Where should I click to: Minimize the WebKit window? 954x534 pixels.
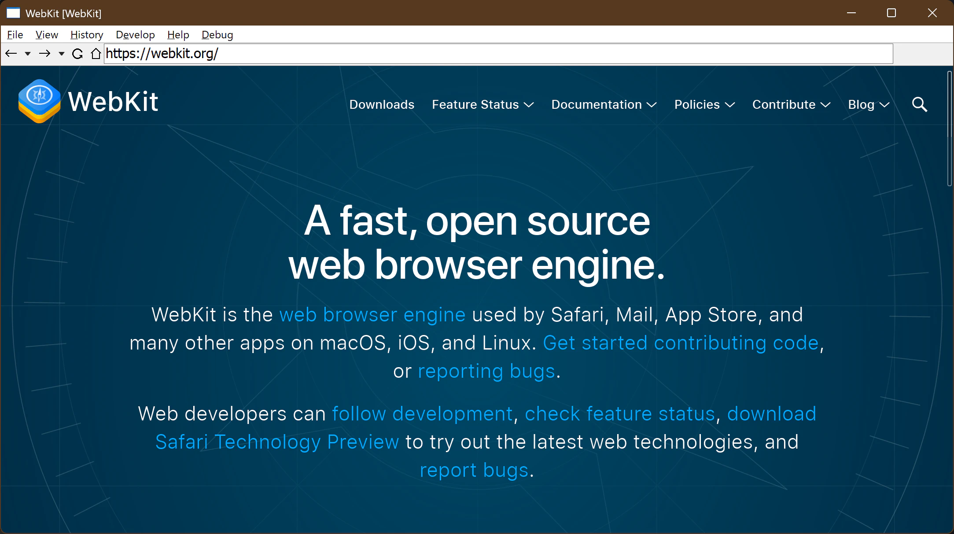point(851,13)
